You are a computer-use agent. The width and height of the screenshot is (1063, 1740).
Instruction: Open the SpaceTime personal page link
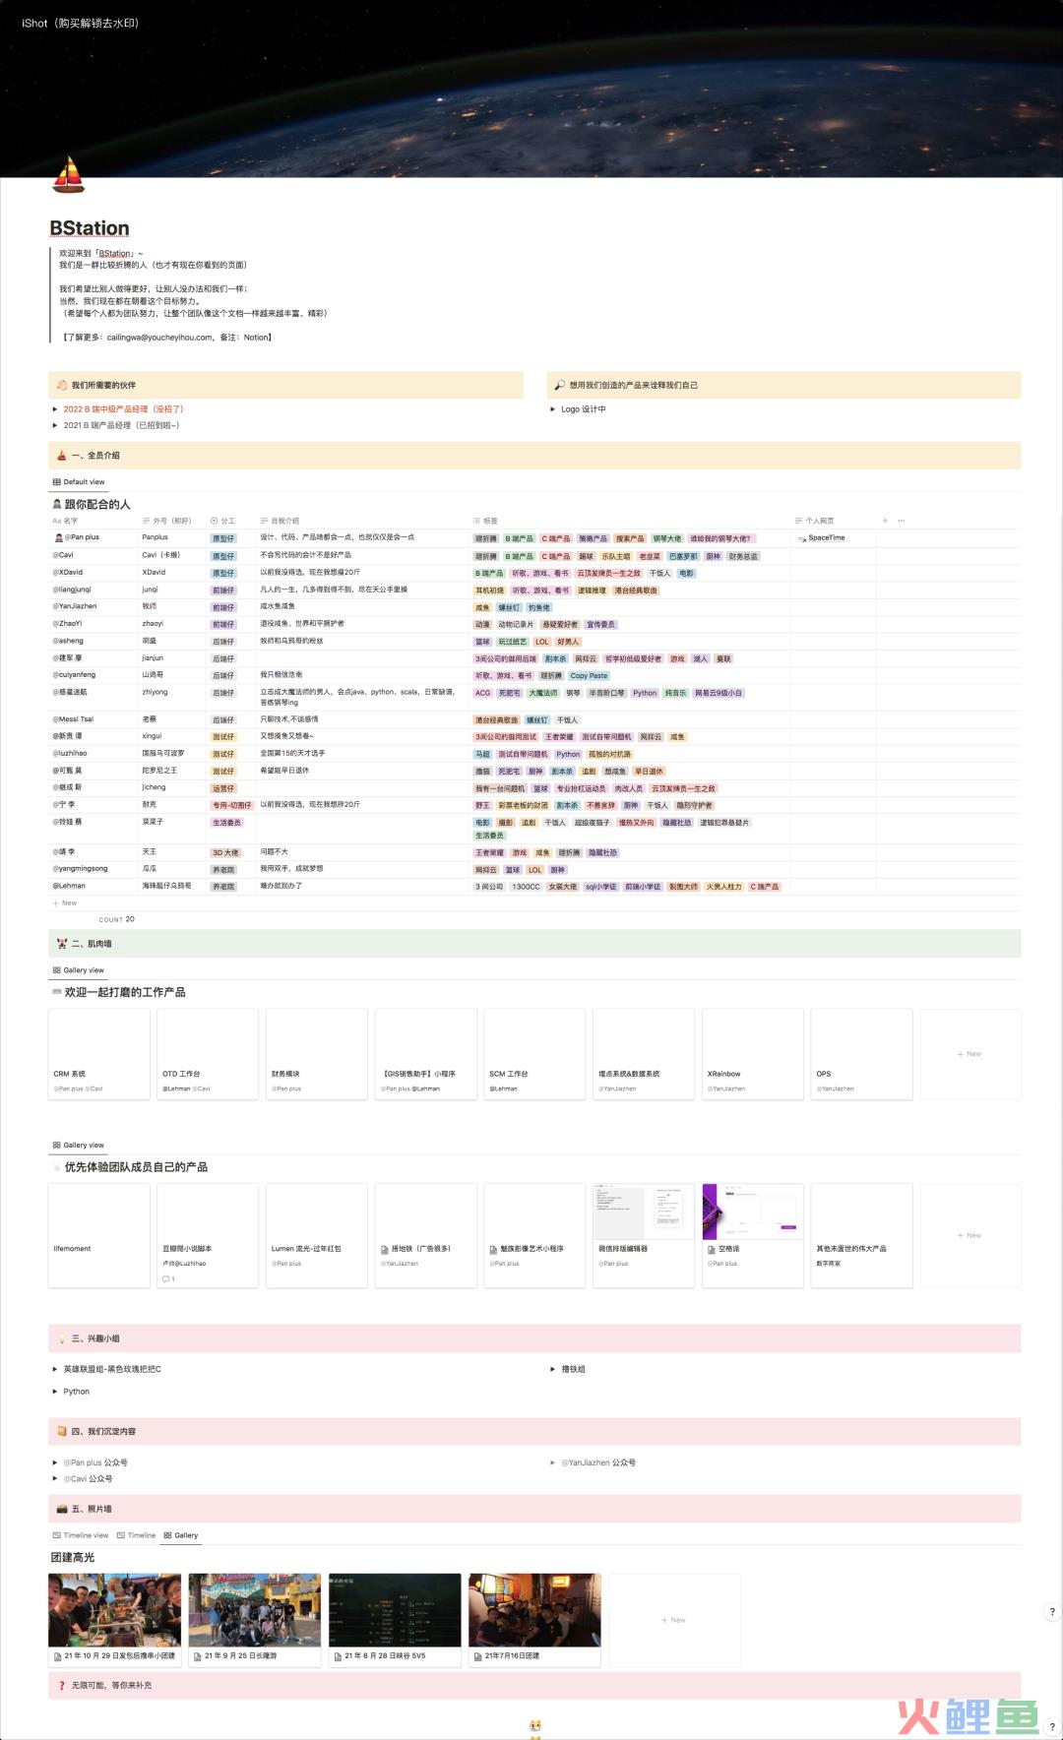pos(827,538)
